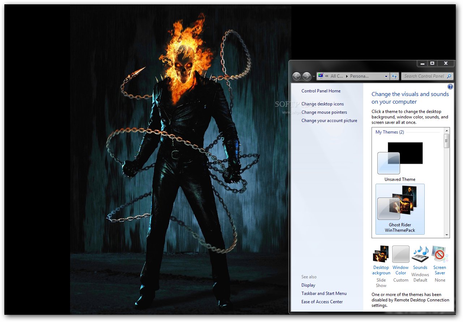This screenshot has height=322, width=463.
Task: Open the recent pages dropdown arrow
Action: (314, 77)
